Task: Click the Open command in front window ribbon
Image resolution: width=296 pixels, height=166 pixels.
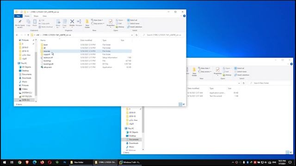Action: point(119,20)
